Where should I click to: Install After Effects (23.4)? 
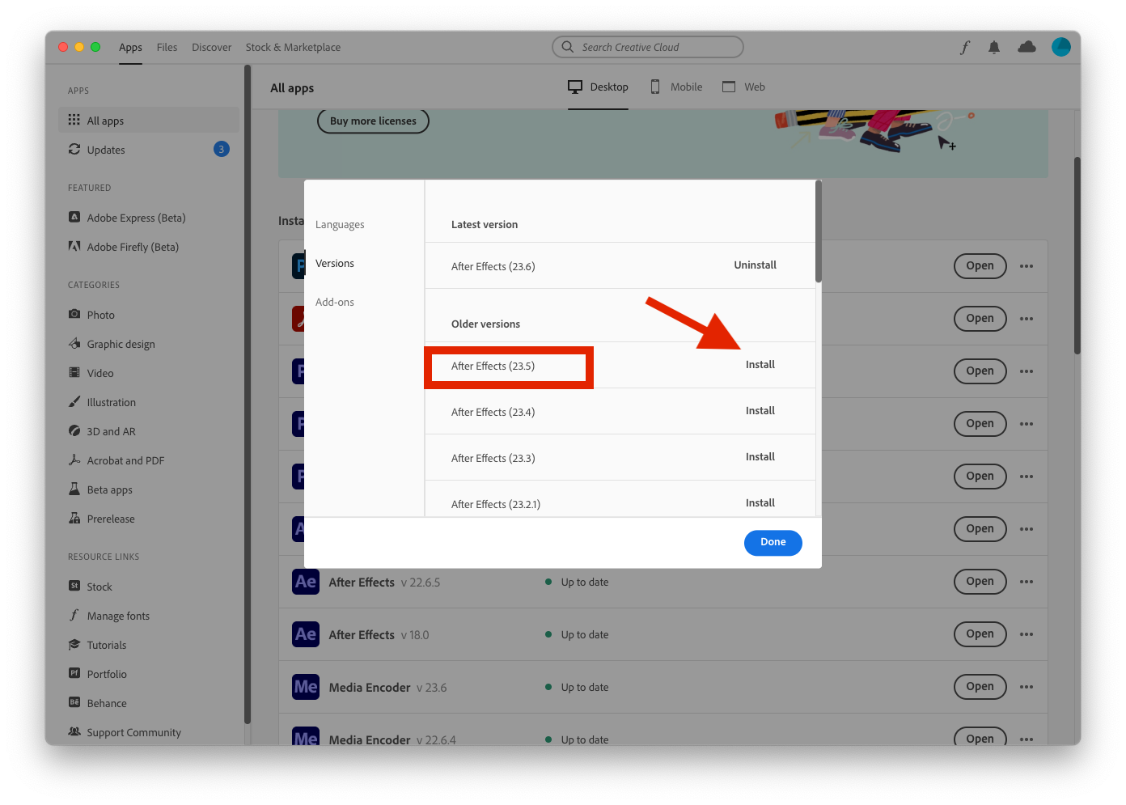point(760,411)
